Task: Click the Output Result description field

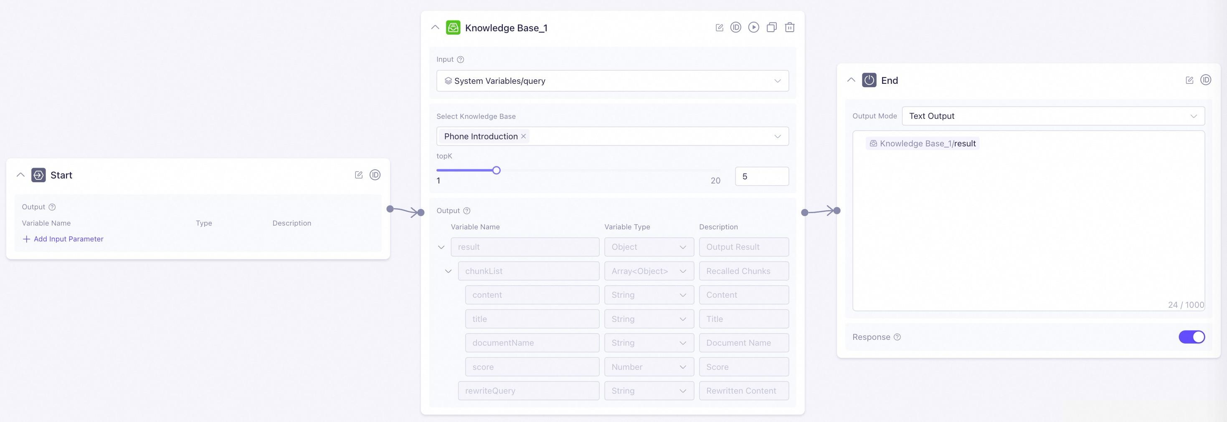Action: tap(744, 247)
